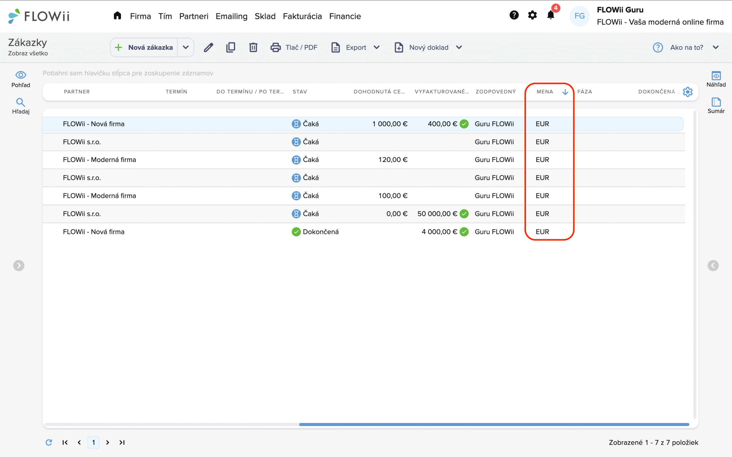Open the Tím menu
This screenshot has height=457, width=732.
click(x=165, y=16)
